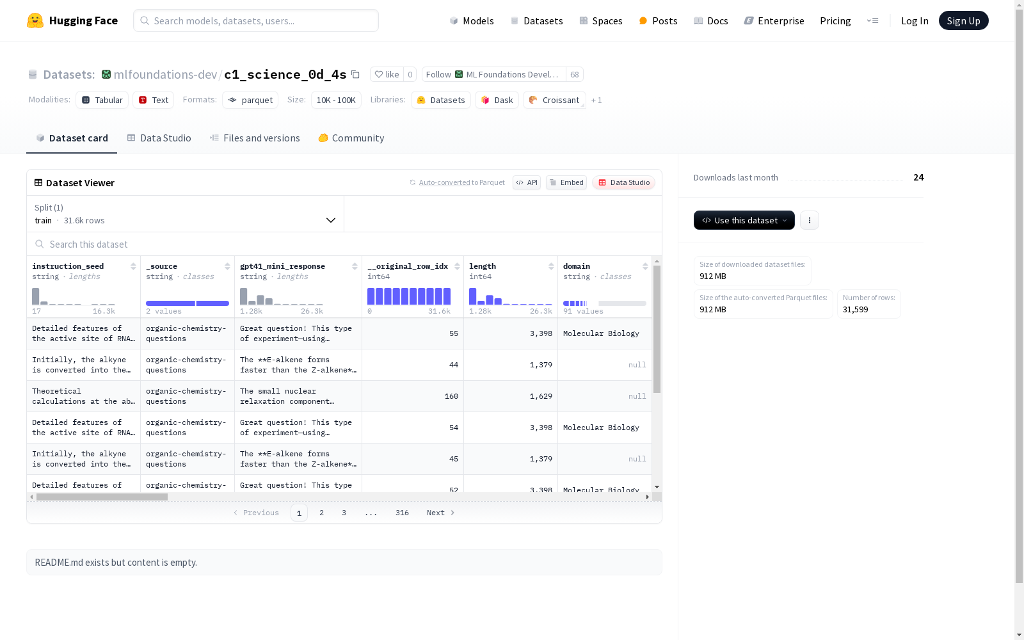Open the more options three-dots button
The width and height of the screenshot is (1024, 640).
point(810,220)
